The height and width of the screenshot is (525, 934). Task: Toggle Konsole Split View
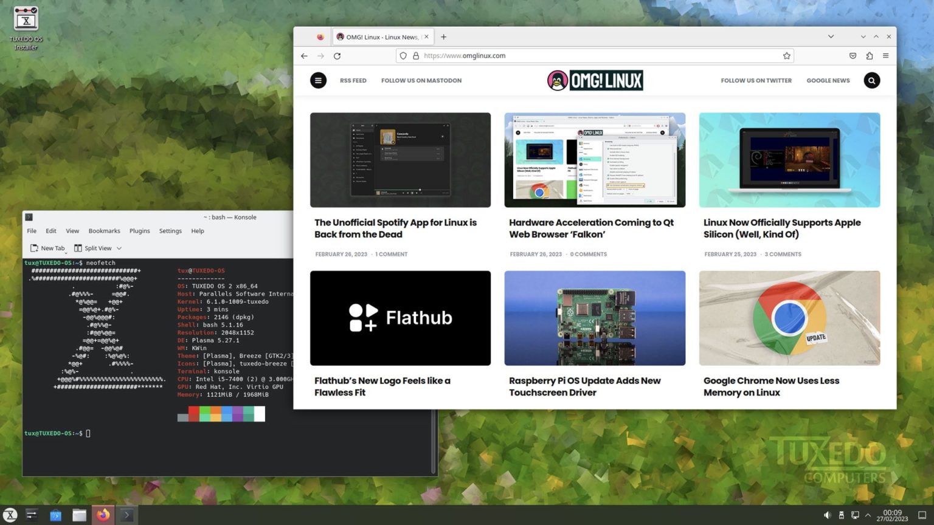coord(97,248)
